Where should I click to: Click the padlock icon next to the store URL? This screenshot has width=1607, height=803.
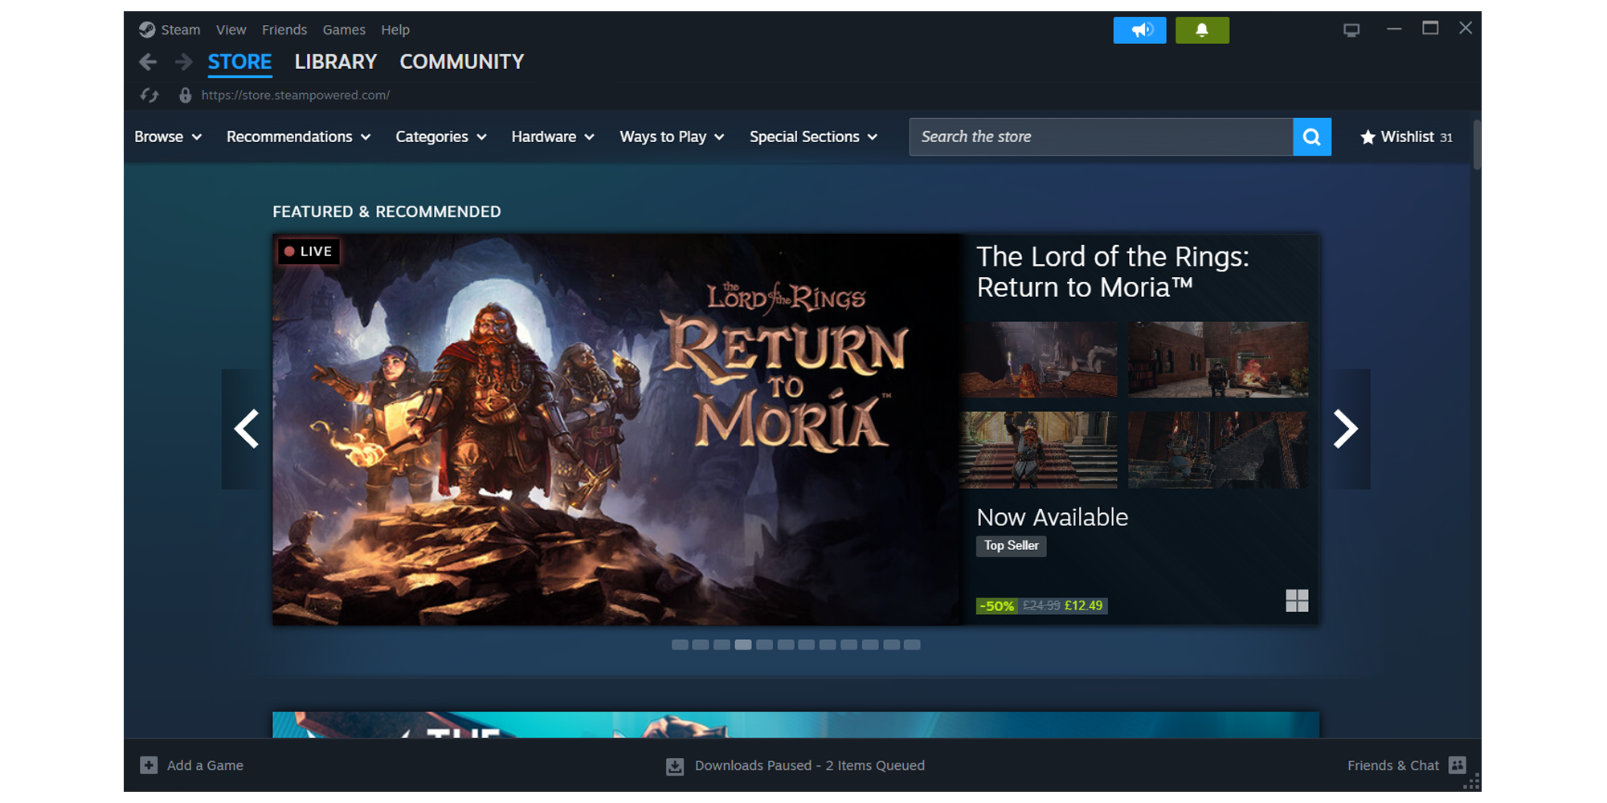coord(185,95)
